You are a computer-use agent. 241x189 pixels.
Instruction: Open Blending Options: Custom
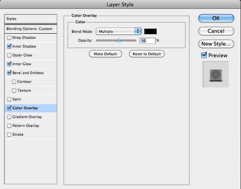31,29
